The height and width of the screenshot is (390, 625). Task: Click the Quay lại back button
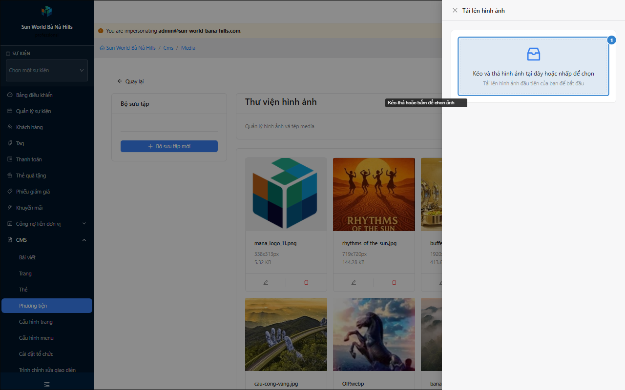click(130, 81)
